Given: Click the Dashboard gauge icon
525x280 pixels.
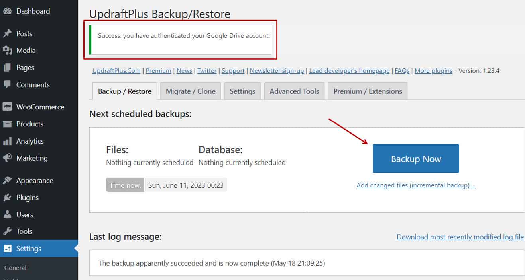Looking at the screenshot, I should (x=7, y=11).
